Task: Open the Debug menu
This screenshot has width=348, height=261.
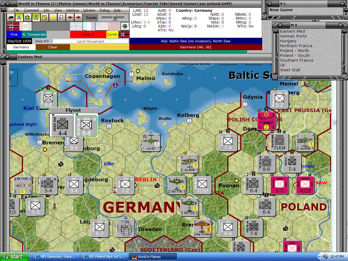Action: pos(105,10)
